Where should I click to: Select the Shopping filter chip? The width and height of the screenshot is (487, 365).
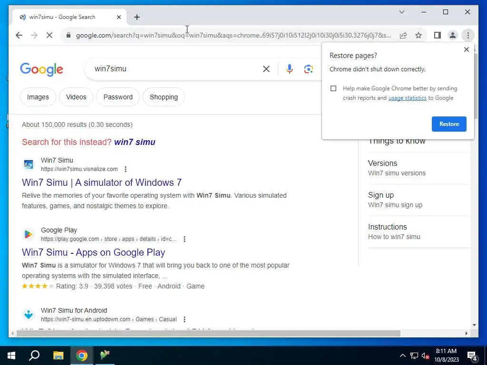(x=164, y=97)
